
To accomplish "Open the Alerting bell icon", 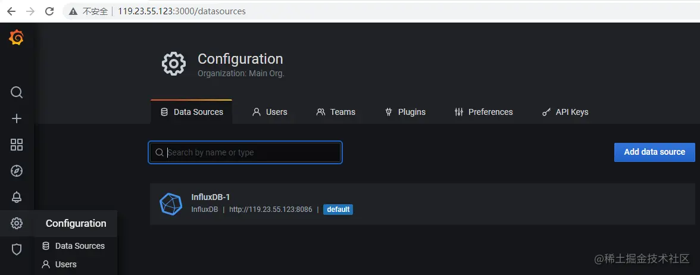I will [17, 197].
